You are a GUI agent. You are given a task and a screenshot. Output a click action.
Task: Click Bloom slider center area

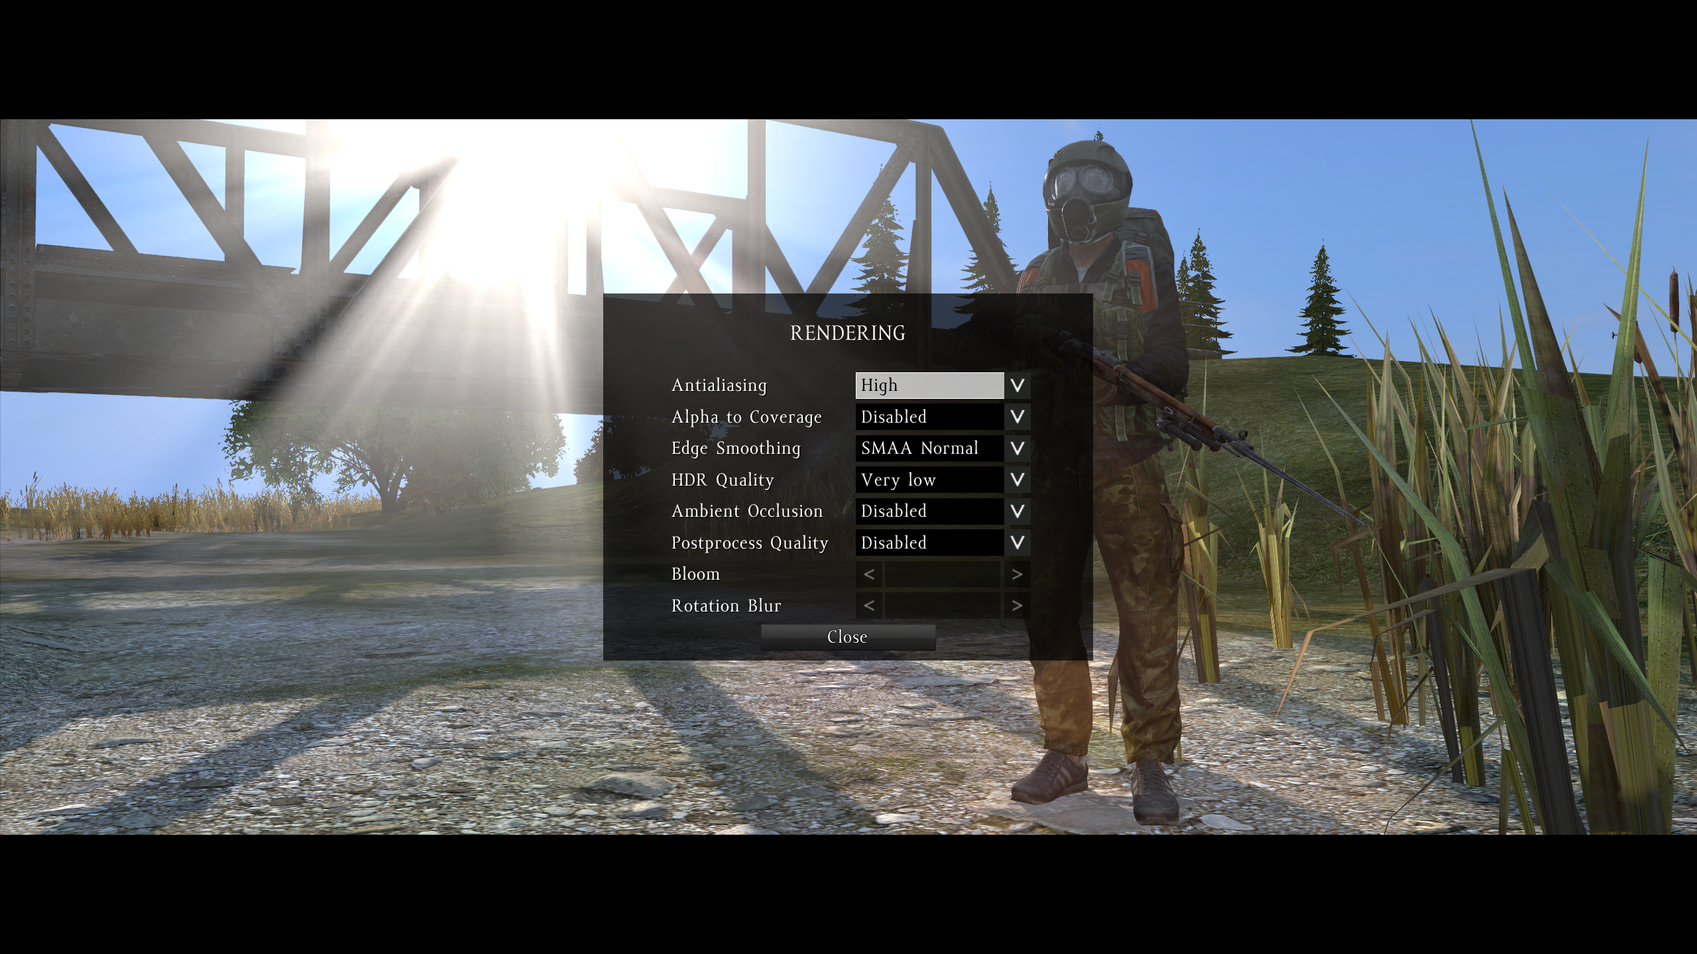(943, 573)
